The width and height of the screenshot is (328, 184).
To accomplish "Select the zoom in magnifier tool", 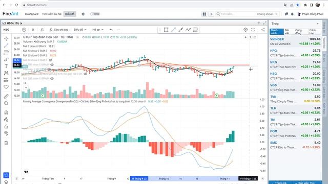I will click(6, 103).
